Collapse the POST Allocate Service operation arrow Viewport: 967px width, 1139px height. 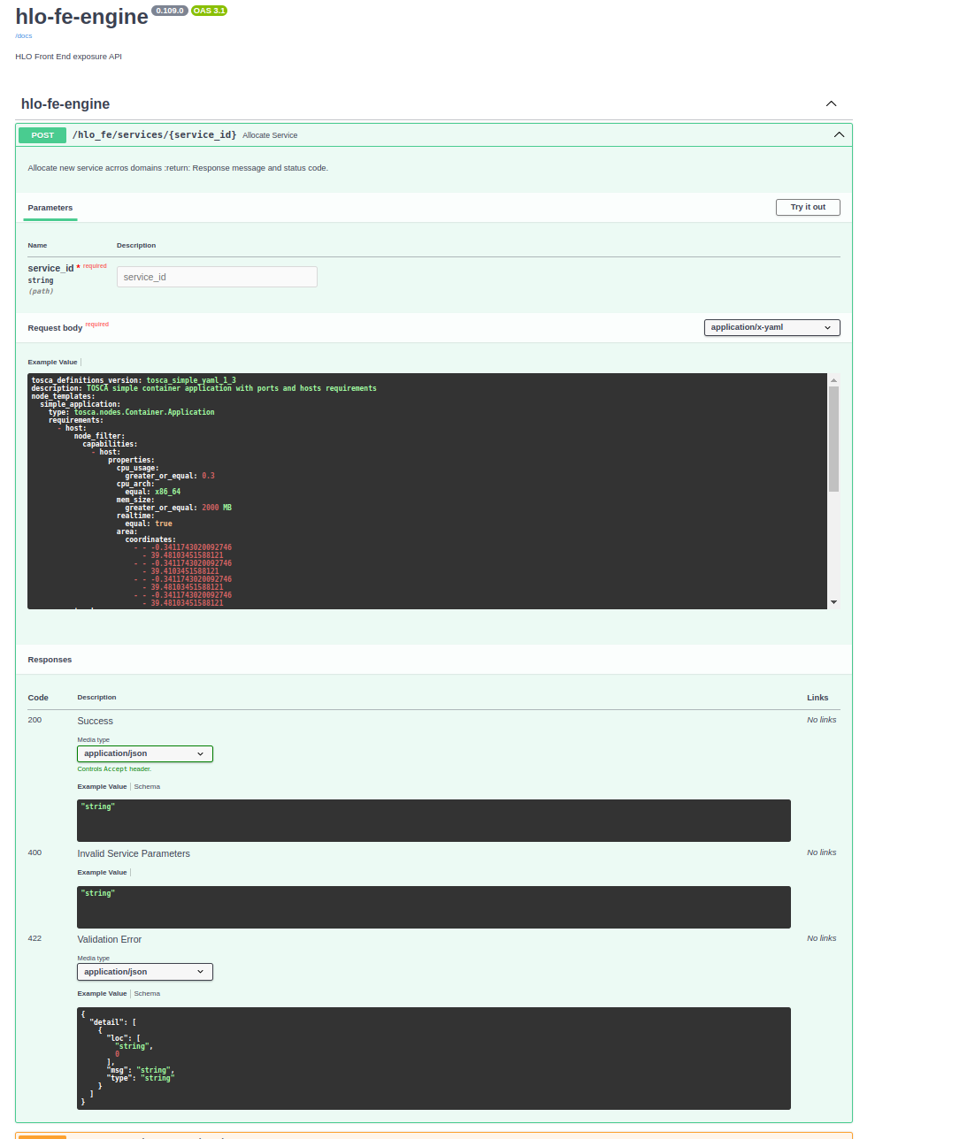(839, 134)
